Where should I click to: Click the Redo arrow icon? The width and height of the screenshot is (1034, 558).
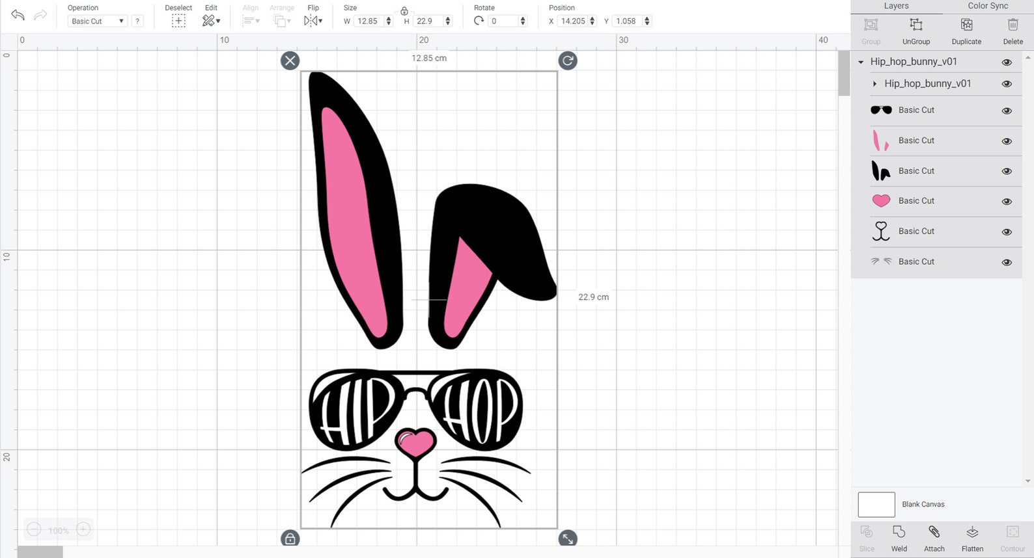click(x=40, y=15)
